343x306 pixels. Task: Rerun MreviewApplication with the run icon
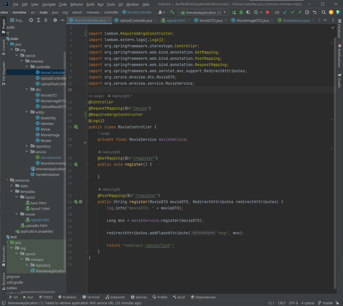pos(234,12)
